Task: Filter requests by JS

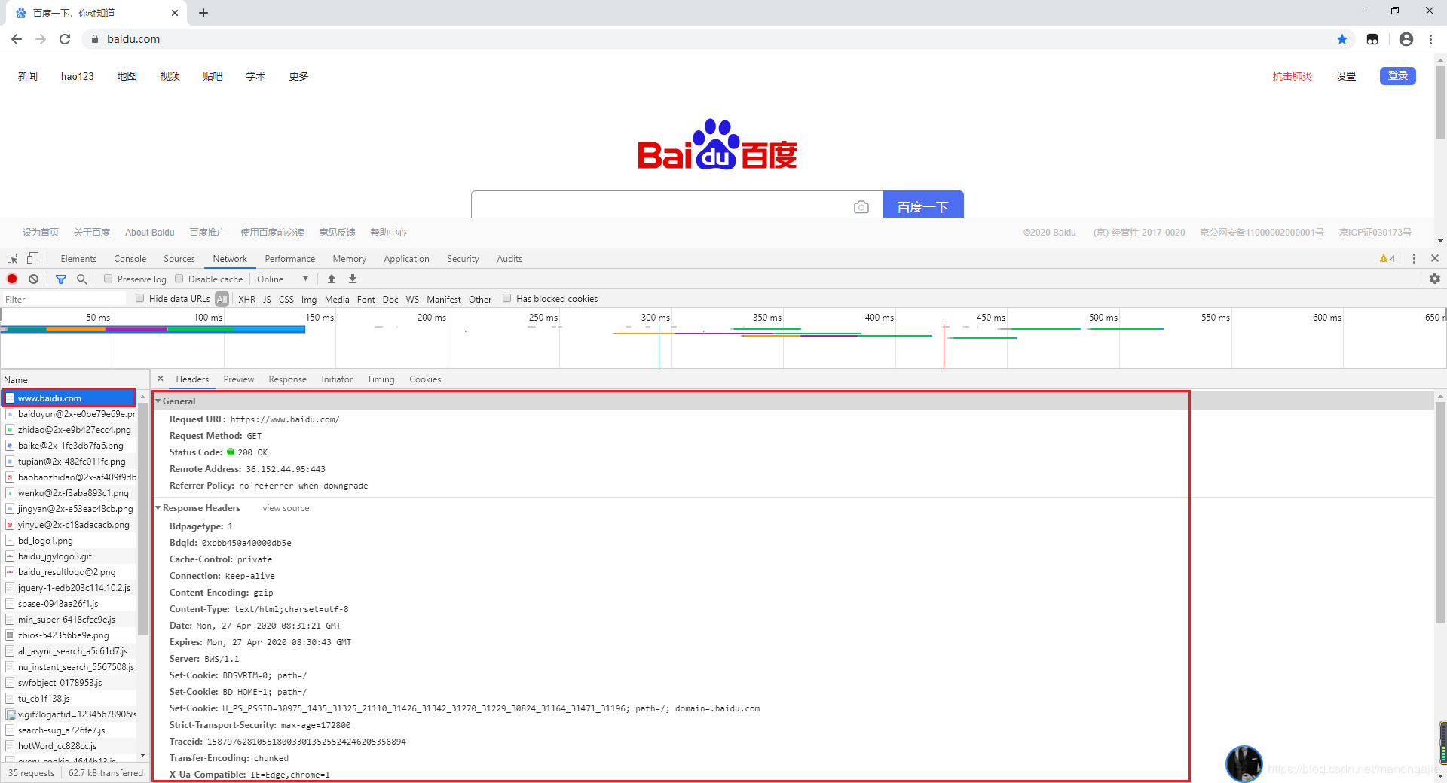Action: coord(267,299)
